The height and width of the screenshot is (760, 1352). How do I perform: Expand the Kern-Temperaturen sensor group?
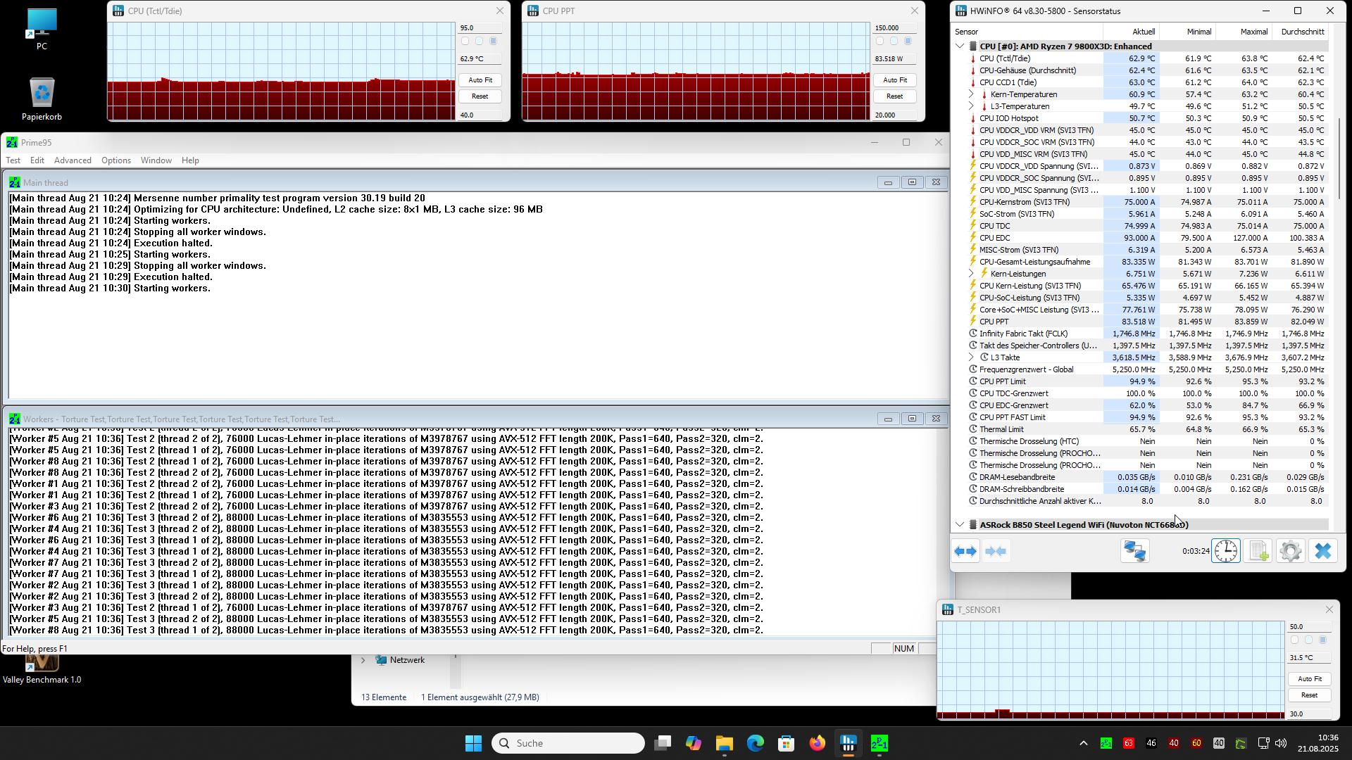point(971,94)
